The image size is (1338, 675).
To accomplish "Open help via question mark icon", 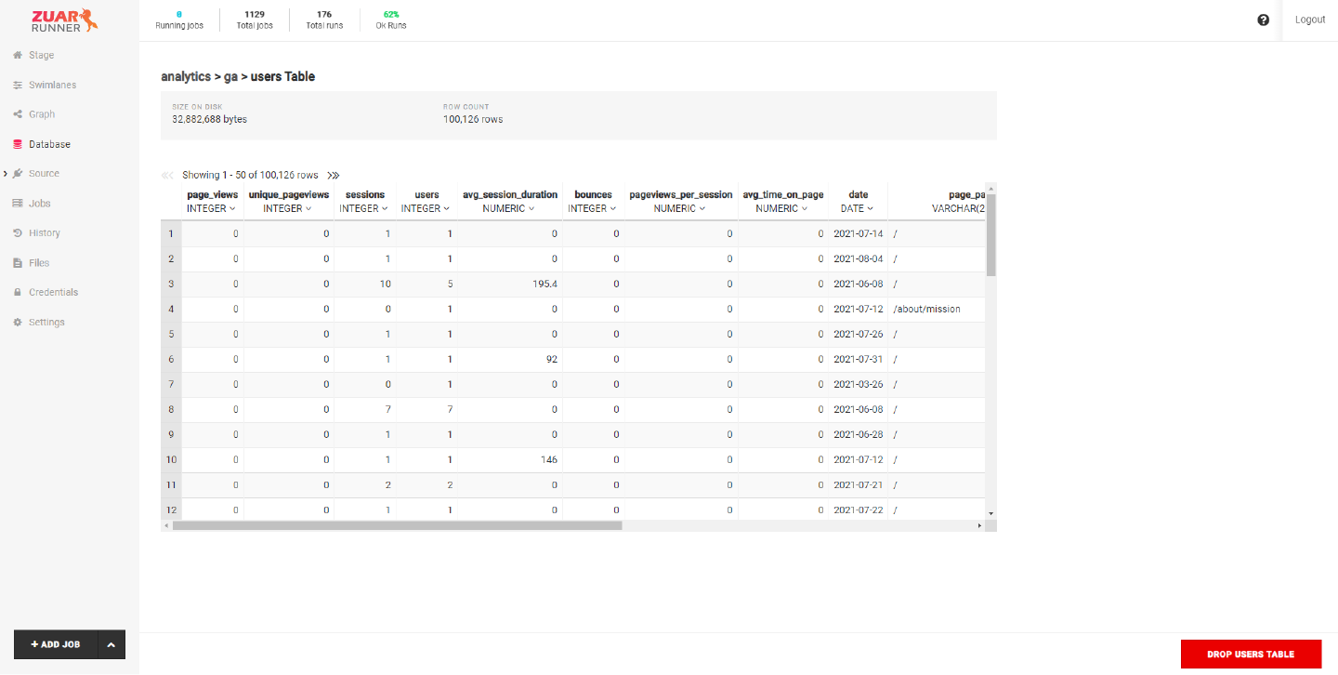I will tap(1263, 20).
